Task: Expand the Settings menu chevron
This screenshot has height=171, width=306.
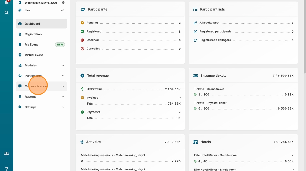Action: pos(63,107)
